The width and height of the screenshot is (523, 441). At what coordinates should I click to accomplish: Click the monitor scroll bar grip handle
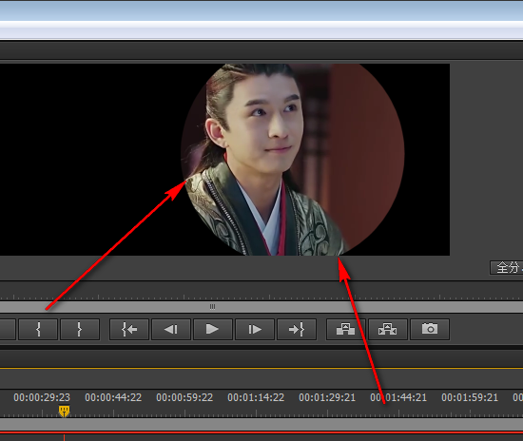point(212,307)
